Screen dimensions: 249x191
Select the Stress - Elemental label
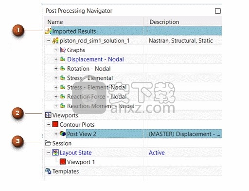point(90,78)
